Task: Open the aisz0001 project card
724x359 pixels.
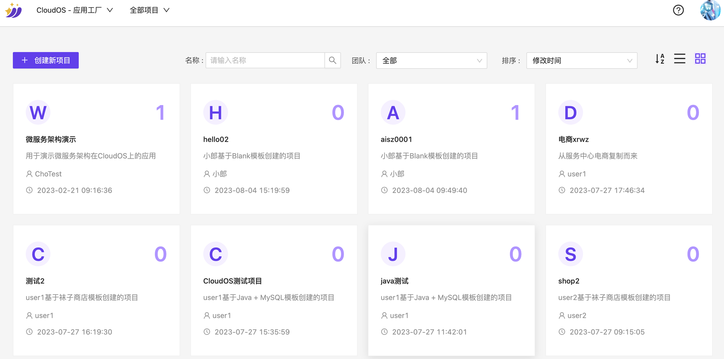Action: tap(451, 149)
